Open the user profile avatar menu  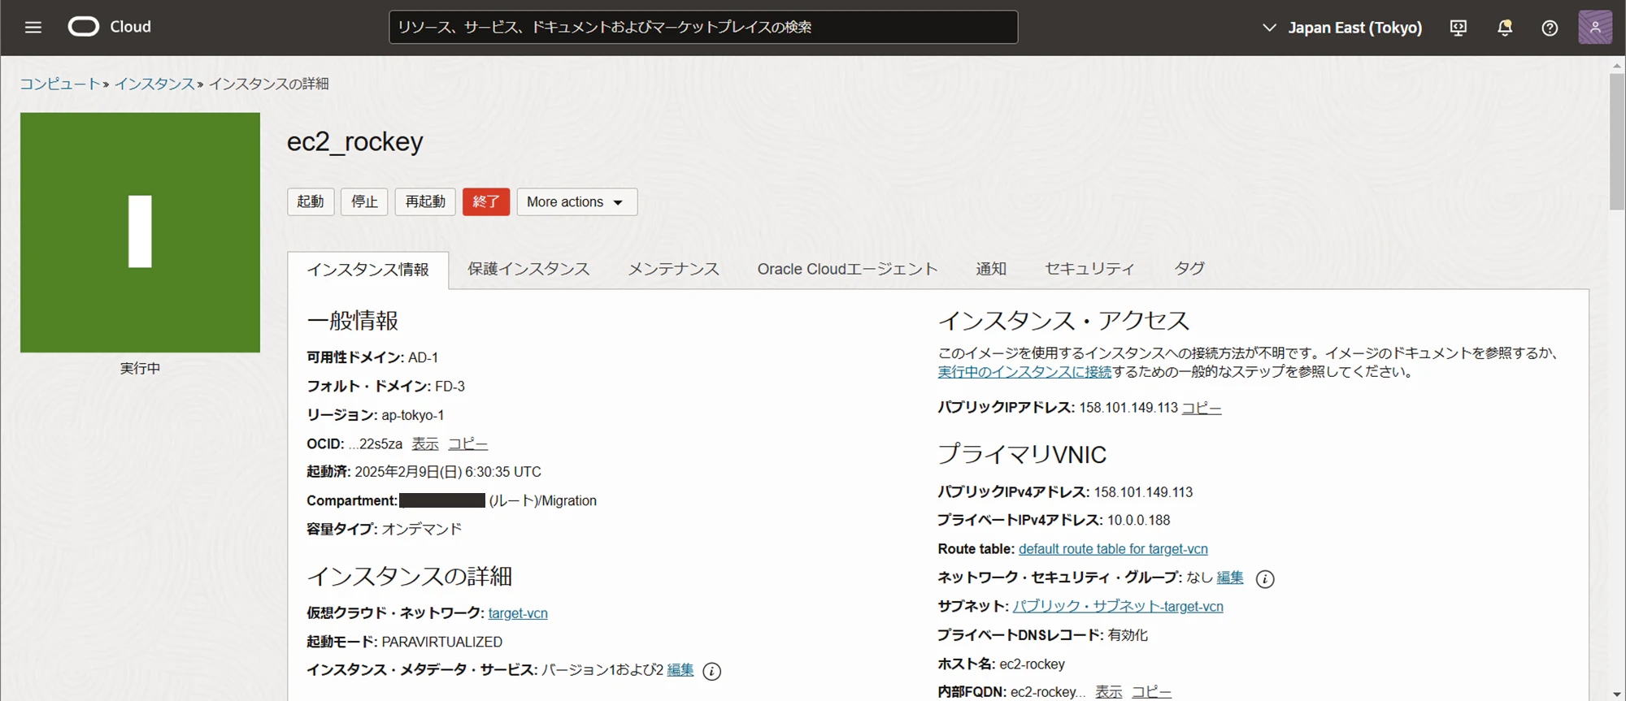click(1595, 27)
